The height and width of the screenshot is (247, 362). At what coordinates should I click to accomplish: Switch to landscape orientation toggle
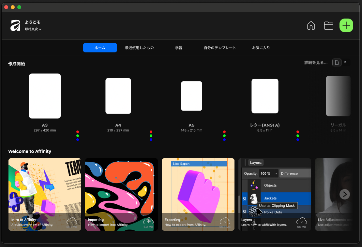click(x=346, y=62)
